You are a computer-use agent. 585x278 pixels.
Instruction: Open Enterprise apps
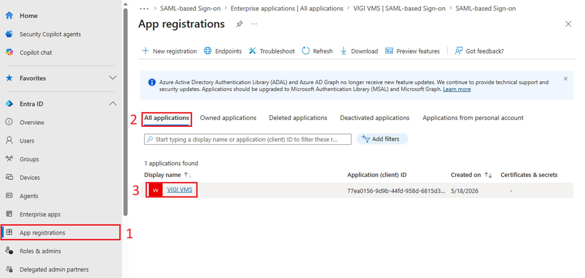(x=40, y=214)
